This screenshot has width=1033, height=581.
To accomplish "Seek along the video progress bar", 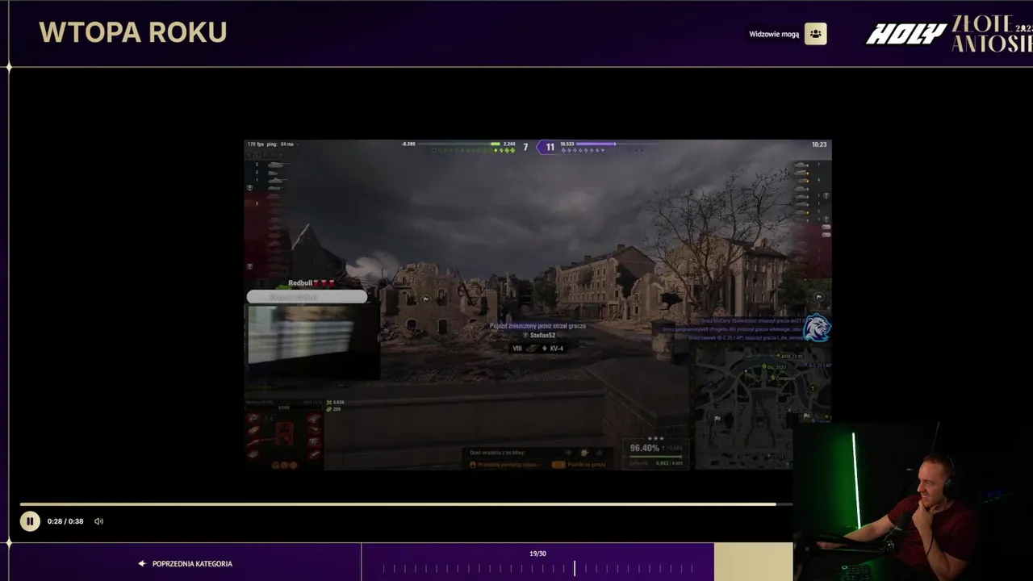I will tap(406, 504).
